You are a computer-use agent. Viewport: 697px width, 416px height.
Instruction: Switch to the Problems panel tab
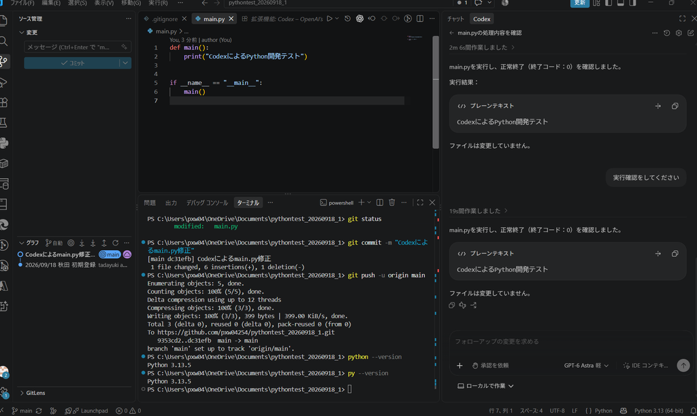(150, 203)
